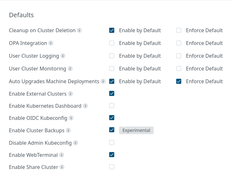The image size is (233, 175).
Task: Check Enforce Default for OPA Integration
Action: [x=179, y=43]
